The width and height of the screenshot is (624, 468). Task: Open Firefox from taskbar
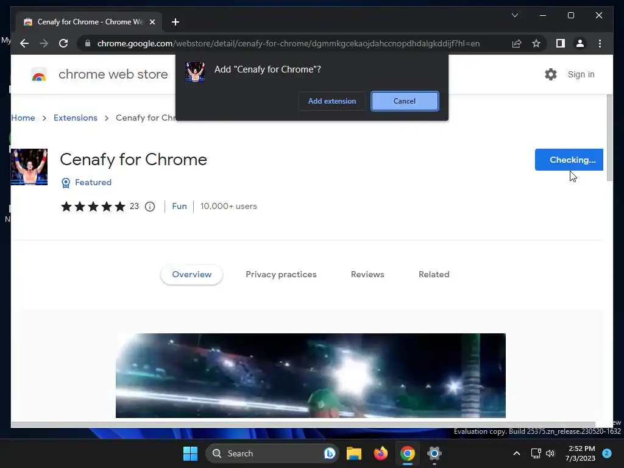381,453
